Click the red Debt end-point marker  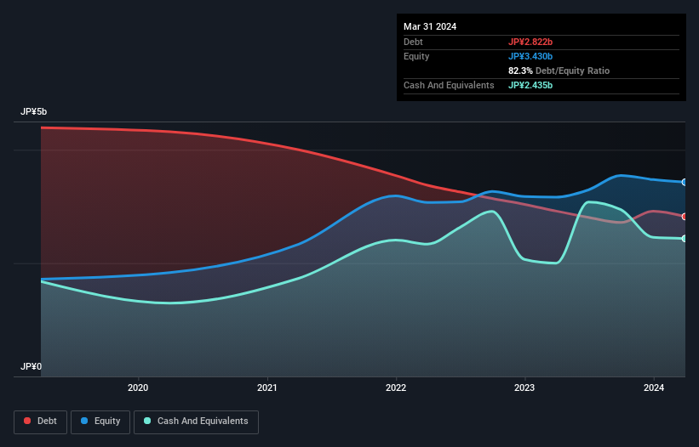pyautogui.click(x=685, y=217)
